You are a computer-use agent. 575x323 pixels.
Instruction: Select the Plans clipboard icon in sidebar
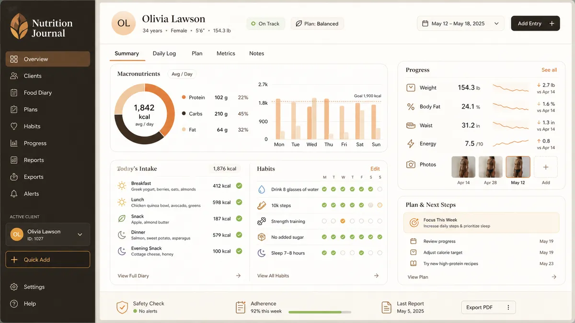[x=14, y=110]
